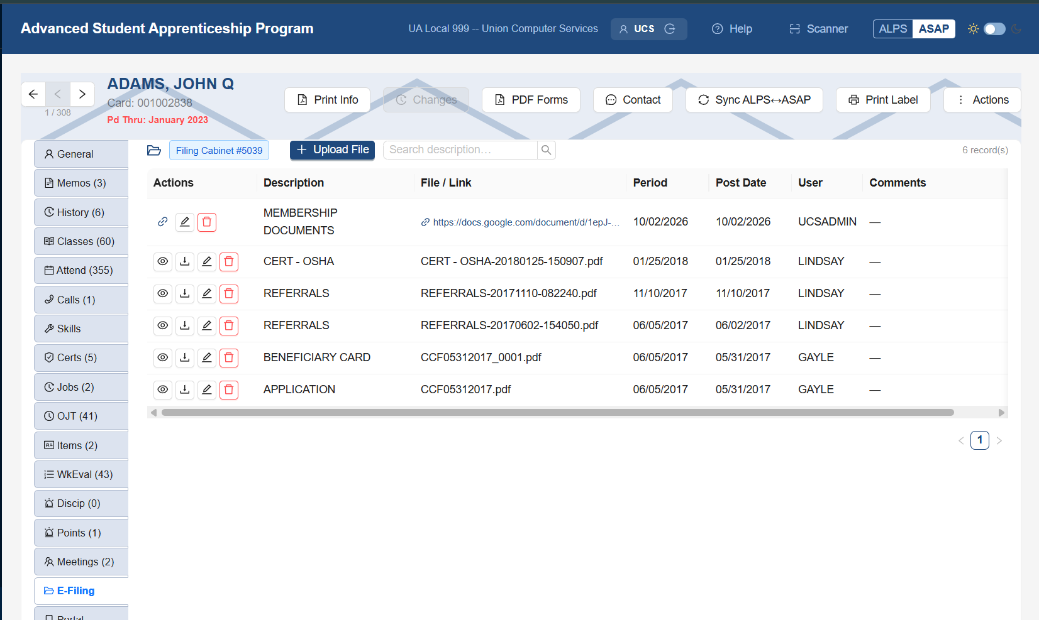Screen dimensions: 1039x620
Task: Click the Upload File button
Action: [x=332, y=150]
